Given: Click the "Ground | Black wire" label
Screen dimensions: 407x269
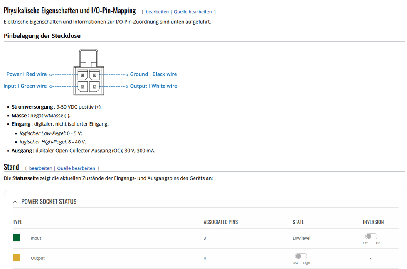Looking at the screenshot, I should pyautogui.click(x=153, y=74).
